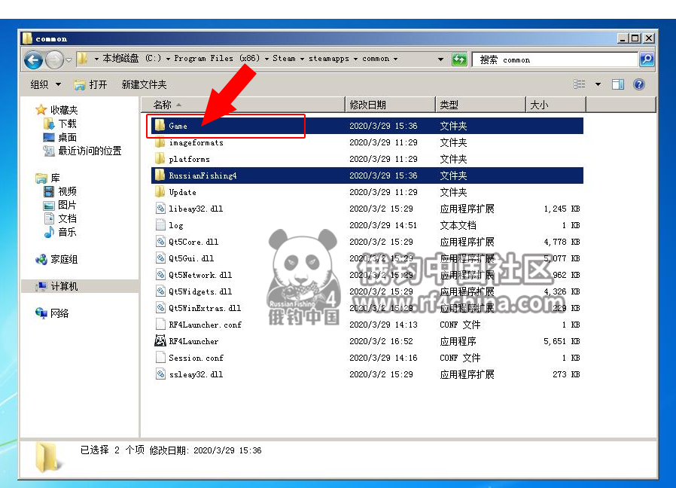676x488 pixels.
Task: Click the search magnifier icon
Action: point(647,59)
